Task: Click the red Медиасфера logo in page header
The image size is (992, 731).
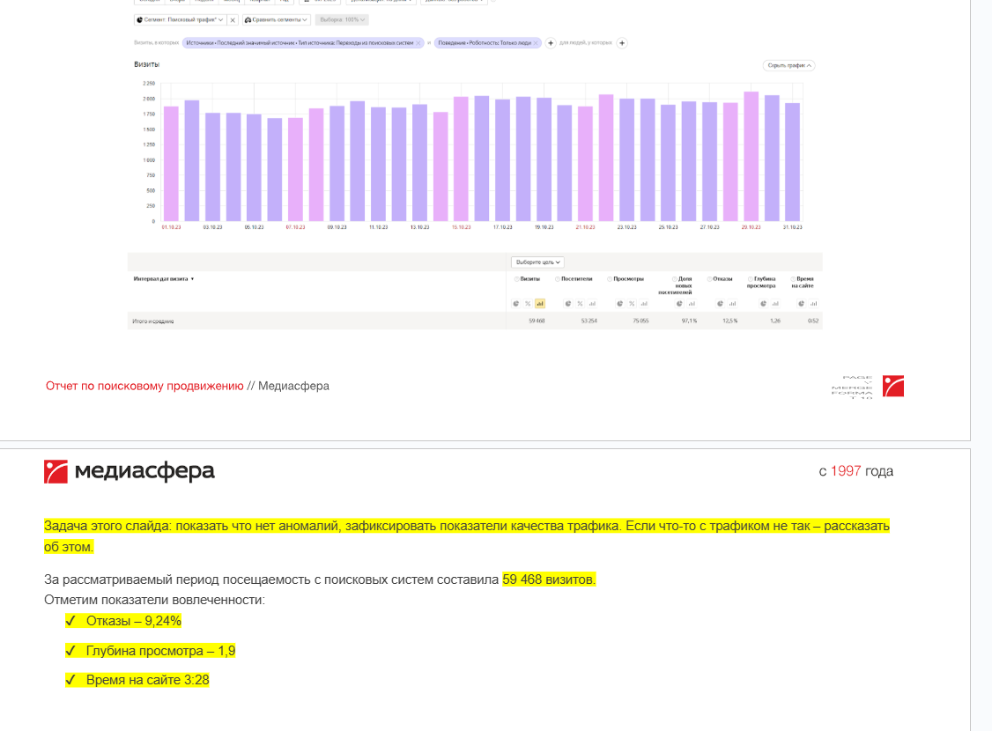Action: click(x=56, y=472)
